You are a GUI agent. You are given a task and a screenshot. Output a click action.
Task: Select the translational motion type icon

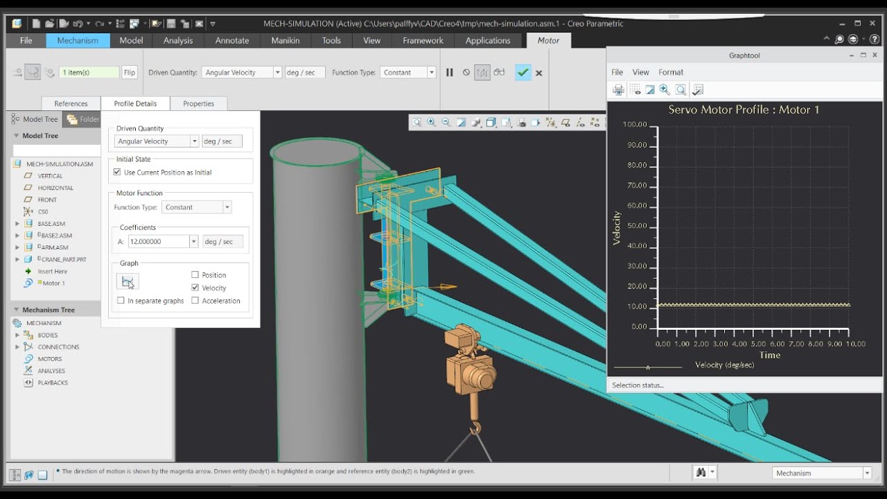point(17,72)
